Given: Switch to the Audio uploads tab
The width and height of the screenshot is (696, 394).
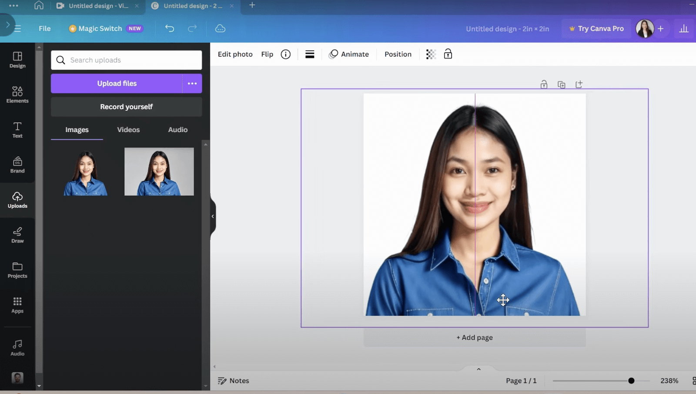Looking at the screenshot, I should 178,130.
